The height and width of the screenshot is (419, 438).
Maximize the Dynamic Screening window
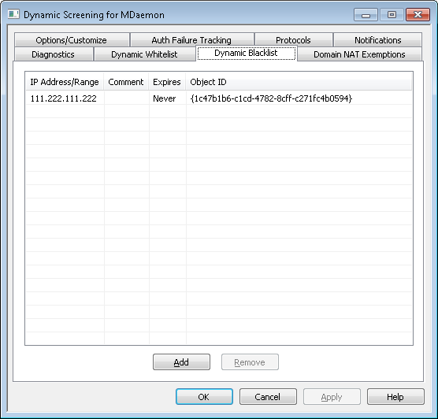coord(392,15)
